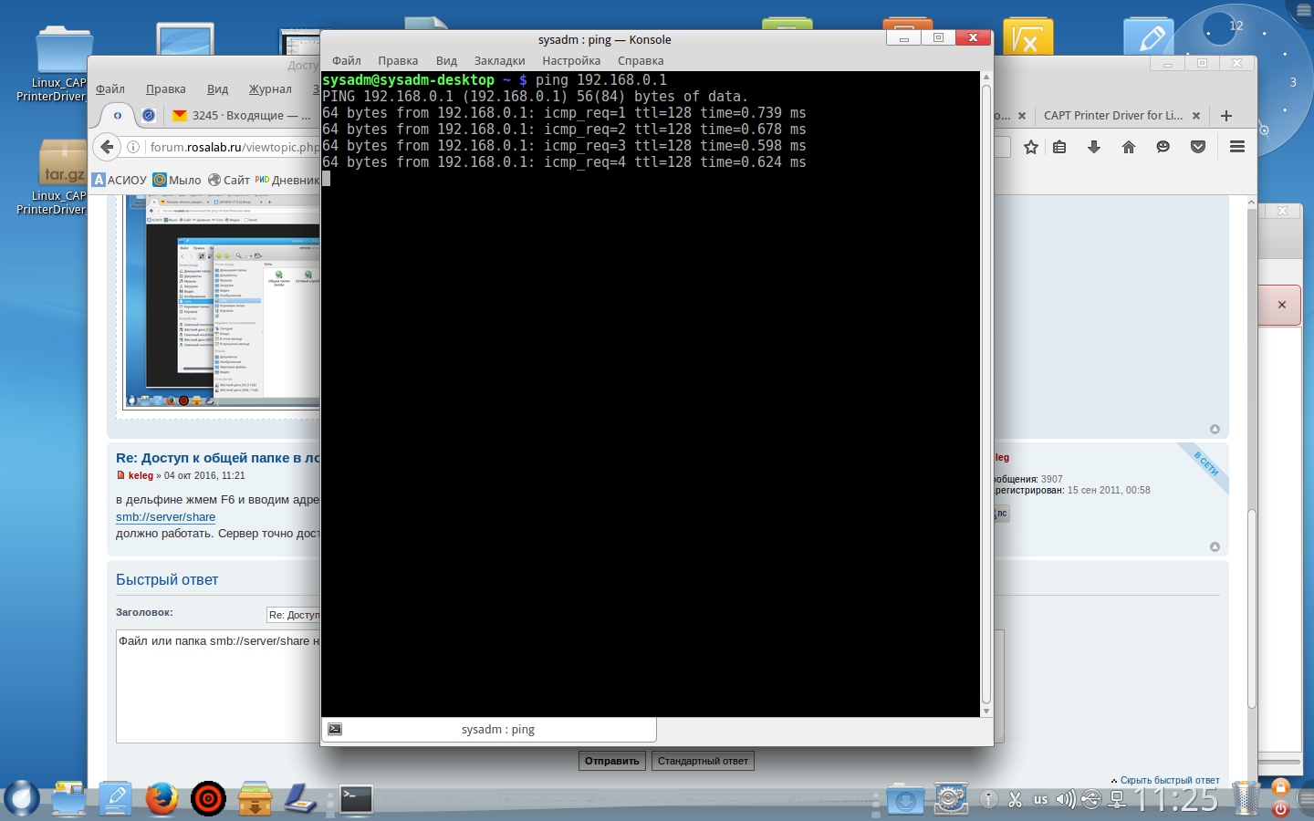Switch to the second pinned Firefox tab

click(x=149, y=116)
